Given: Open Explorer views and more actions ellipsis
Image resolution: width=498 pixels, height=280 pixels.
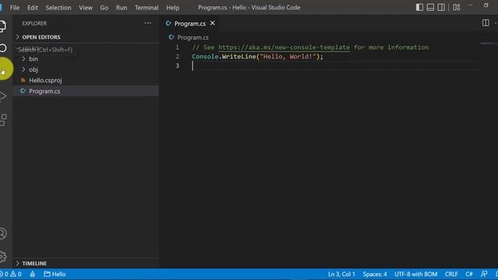Looking at the screenshot, I should tap(148, 23).
